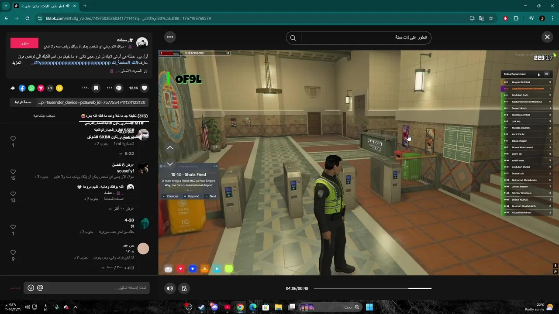The image size is (559, 314).
Task: Switch to the comments (313) tab
Action: [x=114, y=116]
